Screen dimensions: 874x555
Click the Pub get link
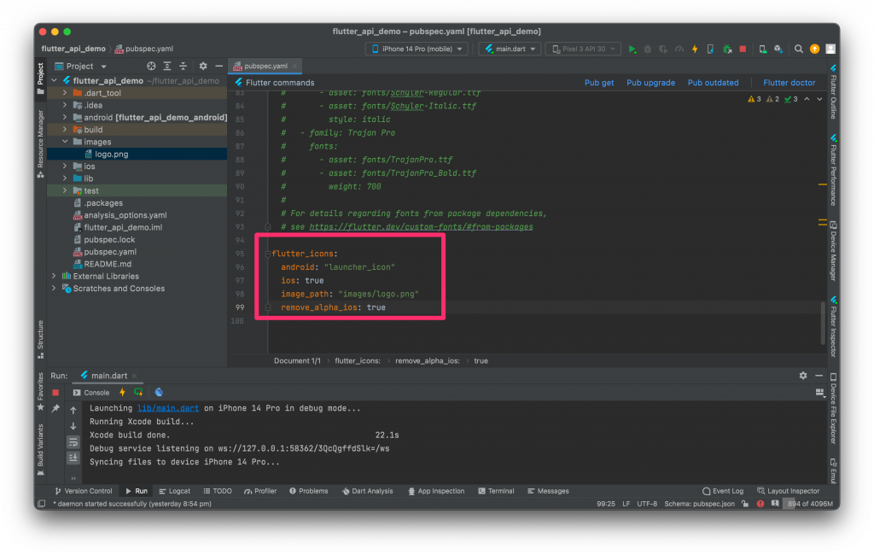(599, 83)
